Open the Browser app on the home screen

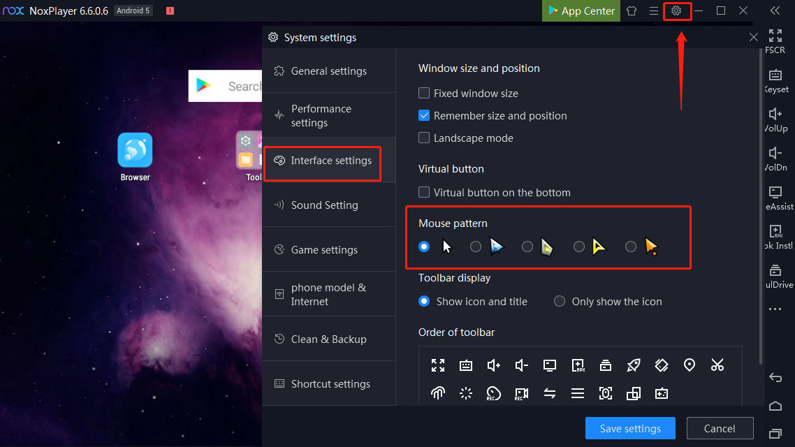(135, 150)
